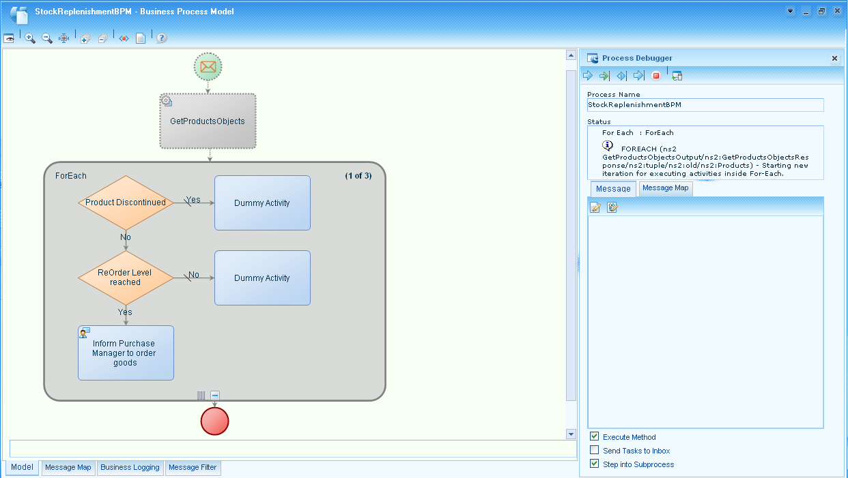Click the Inform Purchase Manager task
848x478 pixels.
click(x=126, y=353)
